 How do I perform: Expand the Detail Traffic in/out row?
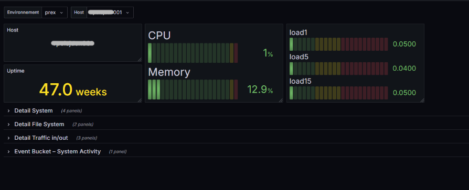point(41,138)
